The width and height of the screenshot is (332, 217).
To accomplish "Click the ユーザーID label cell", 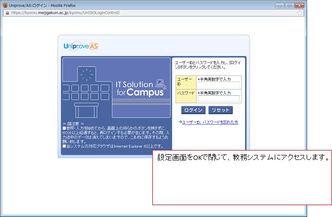I will click(186, 82).
